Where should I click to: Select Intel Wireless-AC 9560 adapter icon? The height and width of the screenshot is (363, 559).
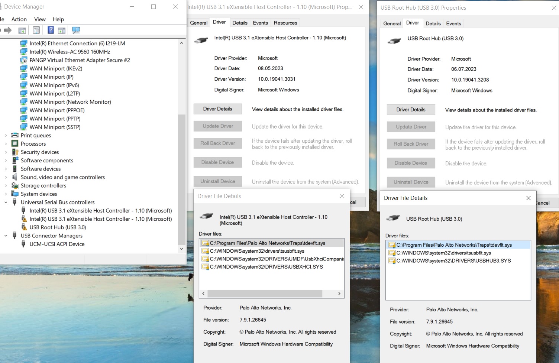pos(24,52)
